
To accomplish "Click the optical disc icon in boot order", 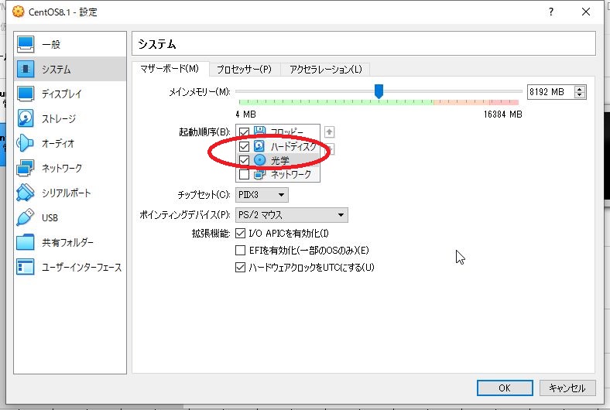I will click(259, 160).
